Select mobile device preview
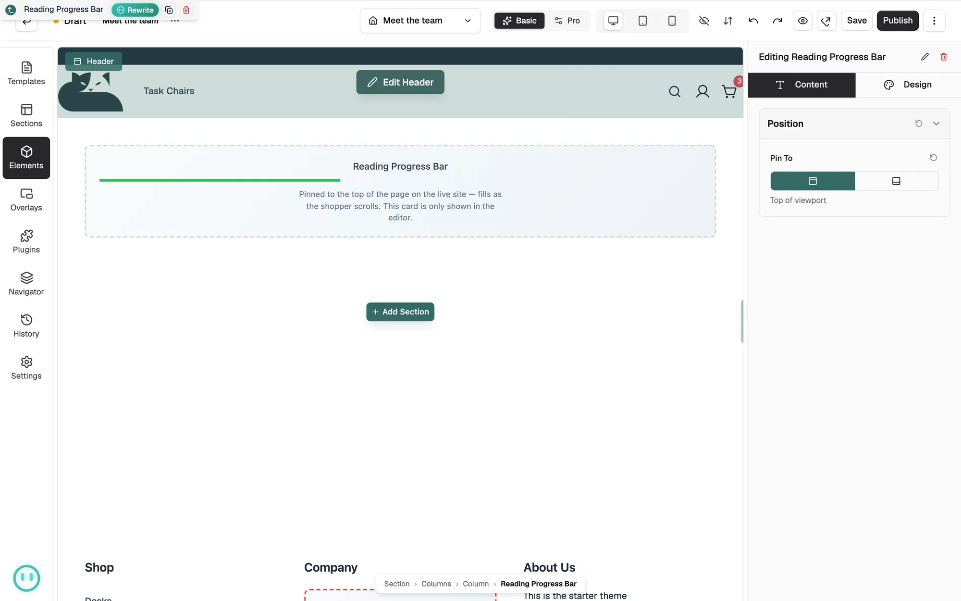This screenshot has width=961, height=601. point(672,21)
